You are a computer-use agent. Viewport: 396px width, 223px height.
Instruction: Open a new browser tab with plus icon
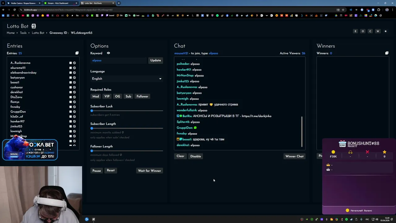[119, 3]
